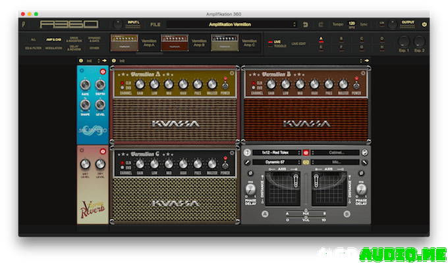This screenshot has width=448, height=263.
Task: Select Vermilion Amp B thumbnail
Action: 175,43
